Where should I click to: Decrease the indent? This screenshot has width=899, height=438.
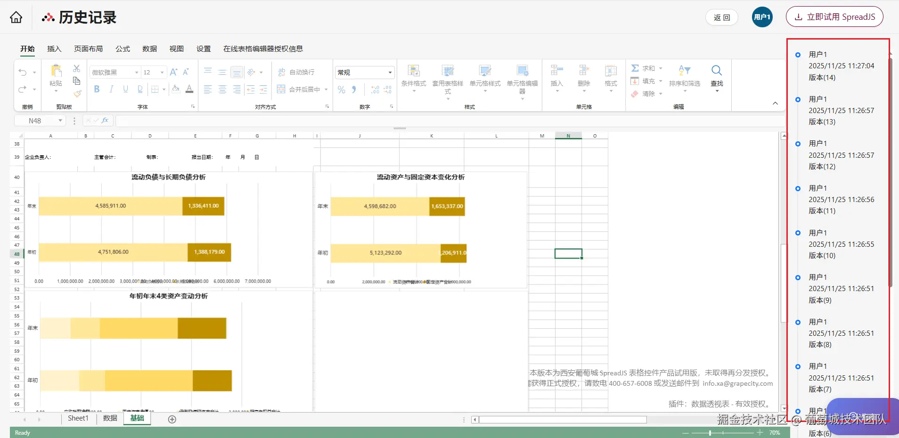point(251,89)
